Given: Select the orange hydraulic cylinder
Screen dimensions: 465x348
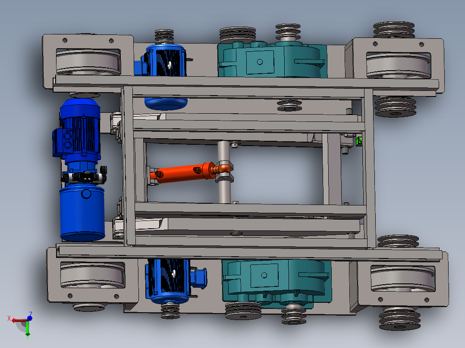Looking at the screenshot, I should coord(185,172).
